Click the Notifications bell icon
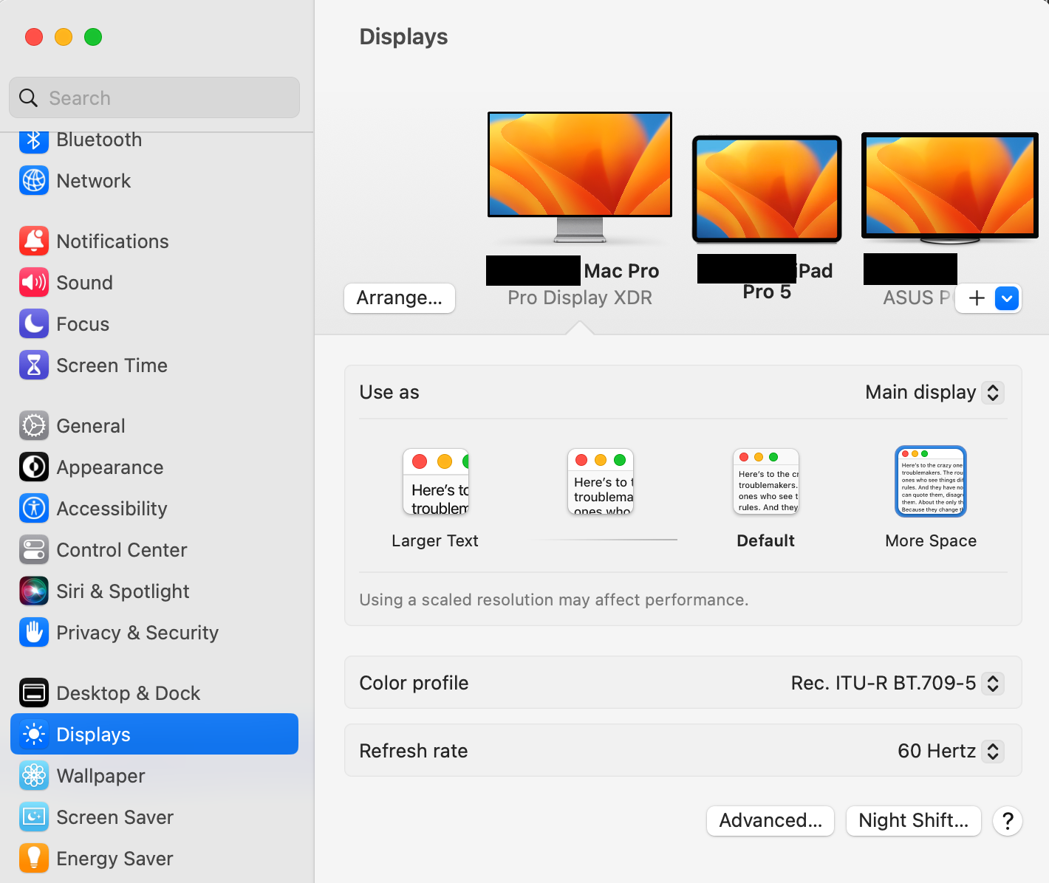This screenshot has width=1049, height=883. pos(34,241)
